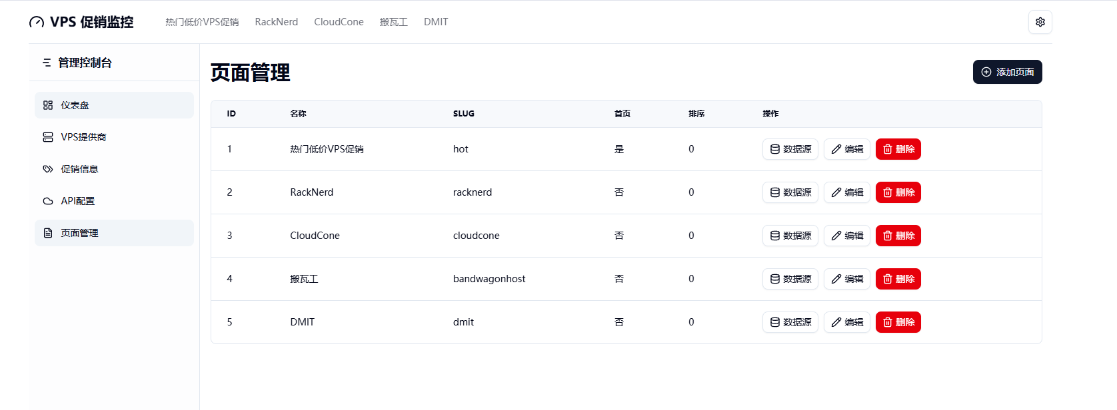Open the RackNerd top nav link
Viewport: 1117px width, 410px height.
[277, 22]
